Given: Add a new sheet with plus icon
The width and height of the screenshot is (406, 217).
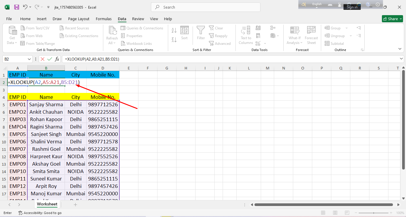Looking at the screenshot, I should pos(75,205).
